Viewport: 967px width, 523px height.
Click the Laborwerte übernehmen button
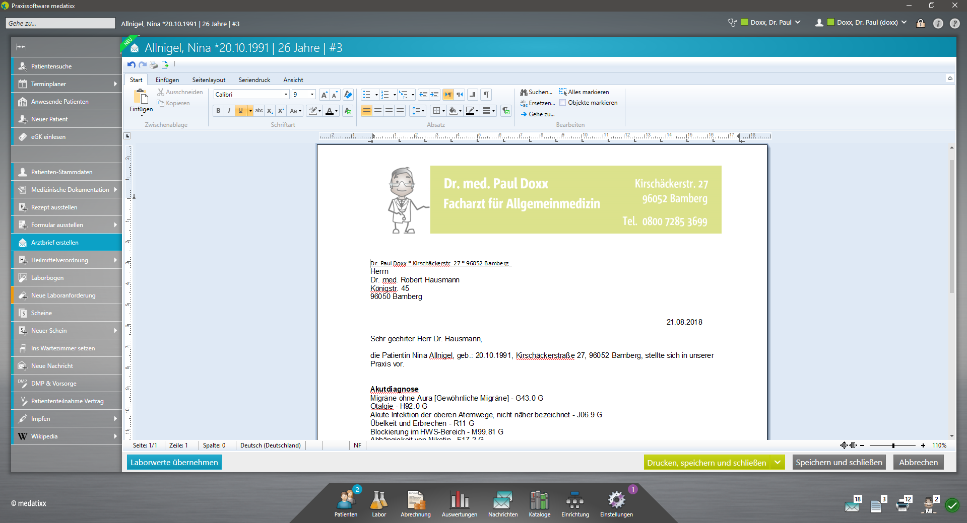pyautogui.click(x=174, y=463)
